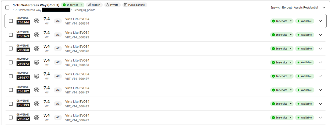Click the Public parking badge

pyautogui.click(x=135, y=5)
